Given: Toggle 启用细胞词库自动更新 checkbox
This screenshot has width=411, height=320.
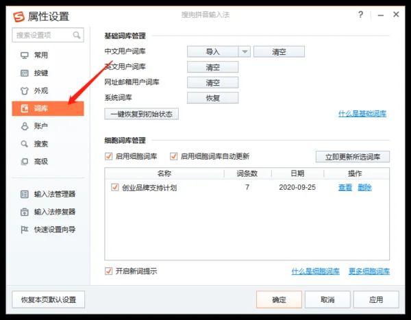Looking at the screenshot, I should (174, 156).
